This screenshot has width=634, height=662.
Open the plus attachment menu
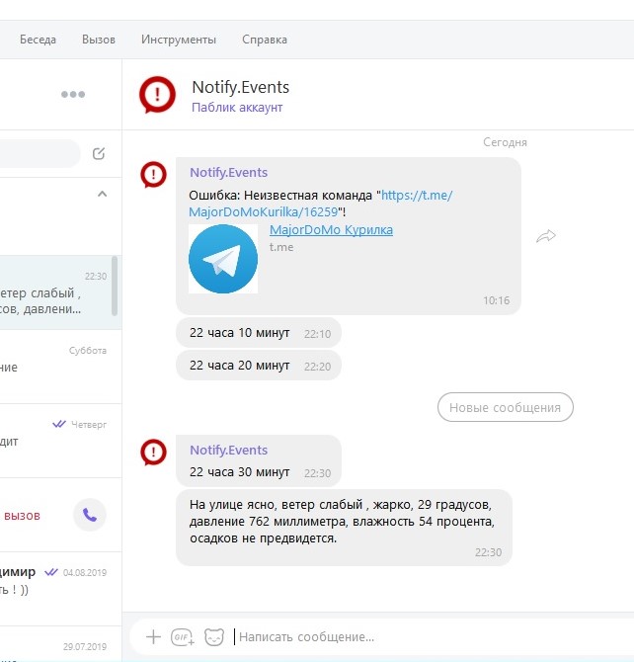coord(153,637)
